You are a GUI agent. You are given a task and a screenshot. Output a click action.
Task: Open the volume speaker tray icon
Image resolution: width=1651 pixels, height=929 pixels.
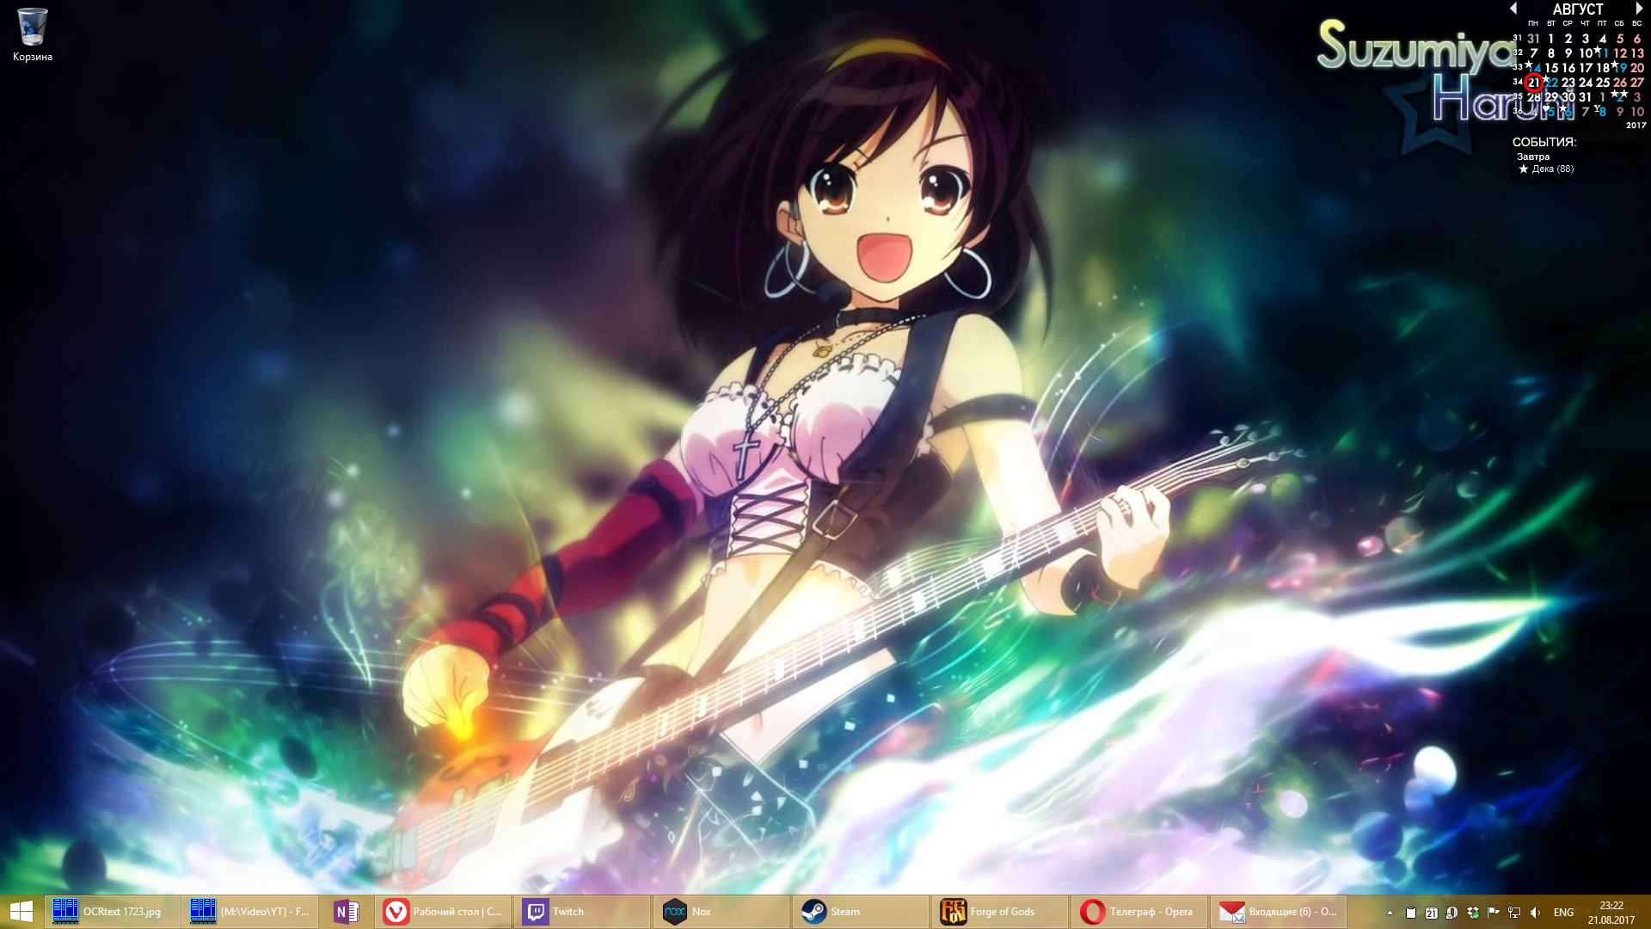coord(1535,913)
